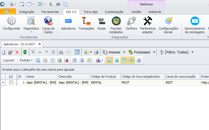Toggle the fourth highlighted green rows button
This screenshot has height=130, width=209.
[131, 60]
